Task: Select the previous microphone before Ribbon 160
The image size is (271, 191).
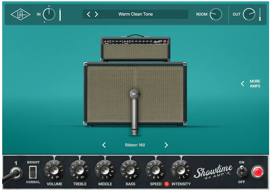Action: coord(104,145)
